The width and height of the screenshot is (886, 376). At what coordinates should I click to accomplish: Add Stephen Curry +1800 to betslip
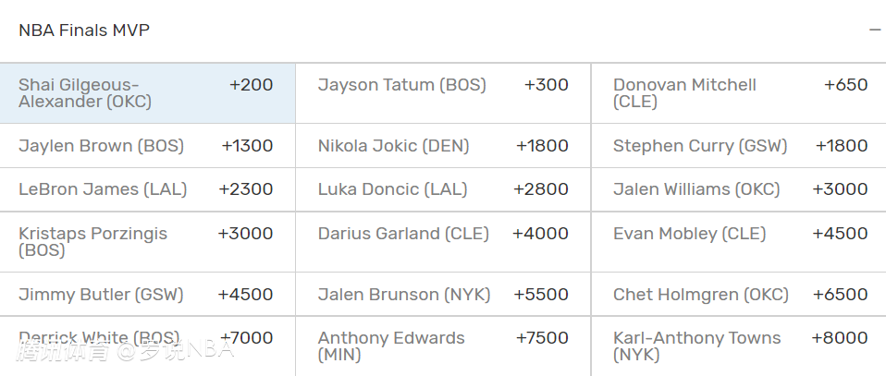pyautogui.click(x=739, y=146)
